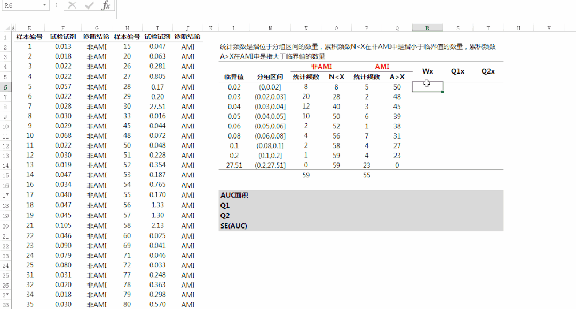Click the 临界值 header cell
The height and width of the screenshot is (309, 576).
(234, 77)
